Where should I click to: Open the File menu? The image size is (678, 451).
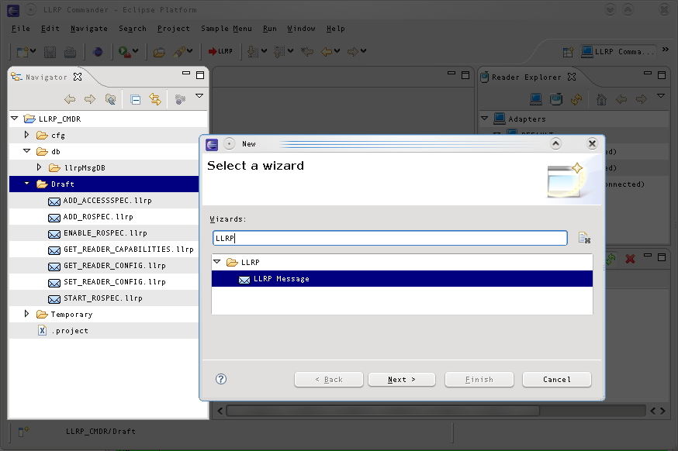click(21, 29)
